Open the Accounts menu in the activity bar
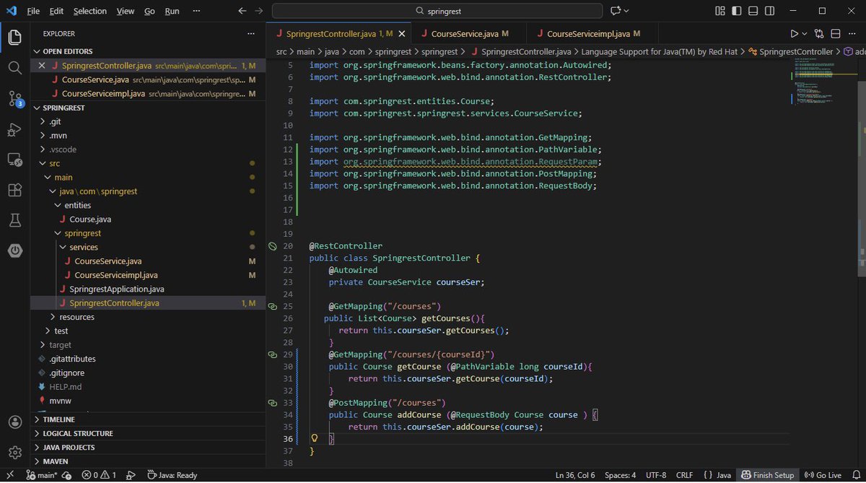 [x=14, y=422]
